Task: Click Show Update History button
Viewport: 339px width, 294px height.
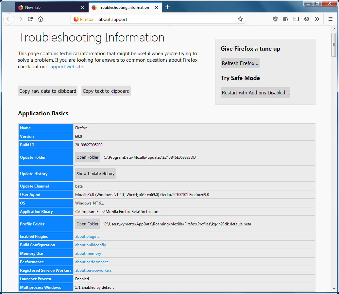Action: tap(95, 173)
